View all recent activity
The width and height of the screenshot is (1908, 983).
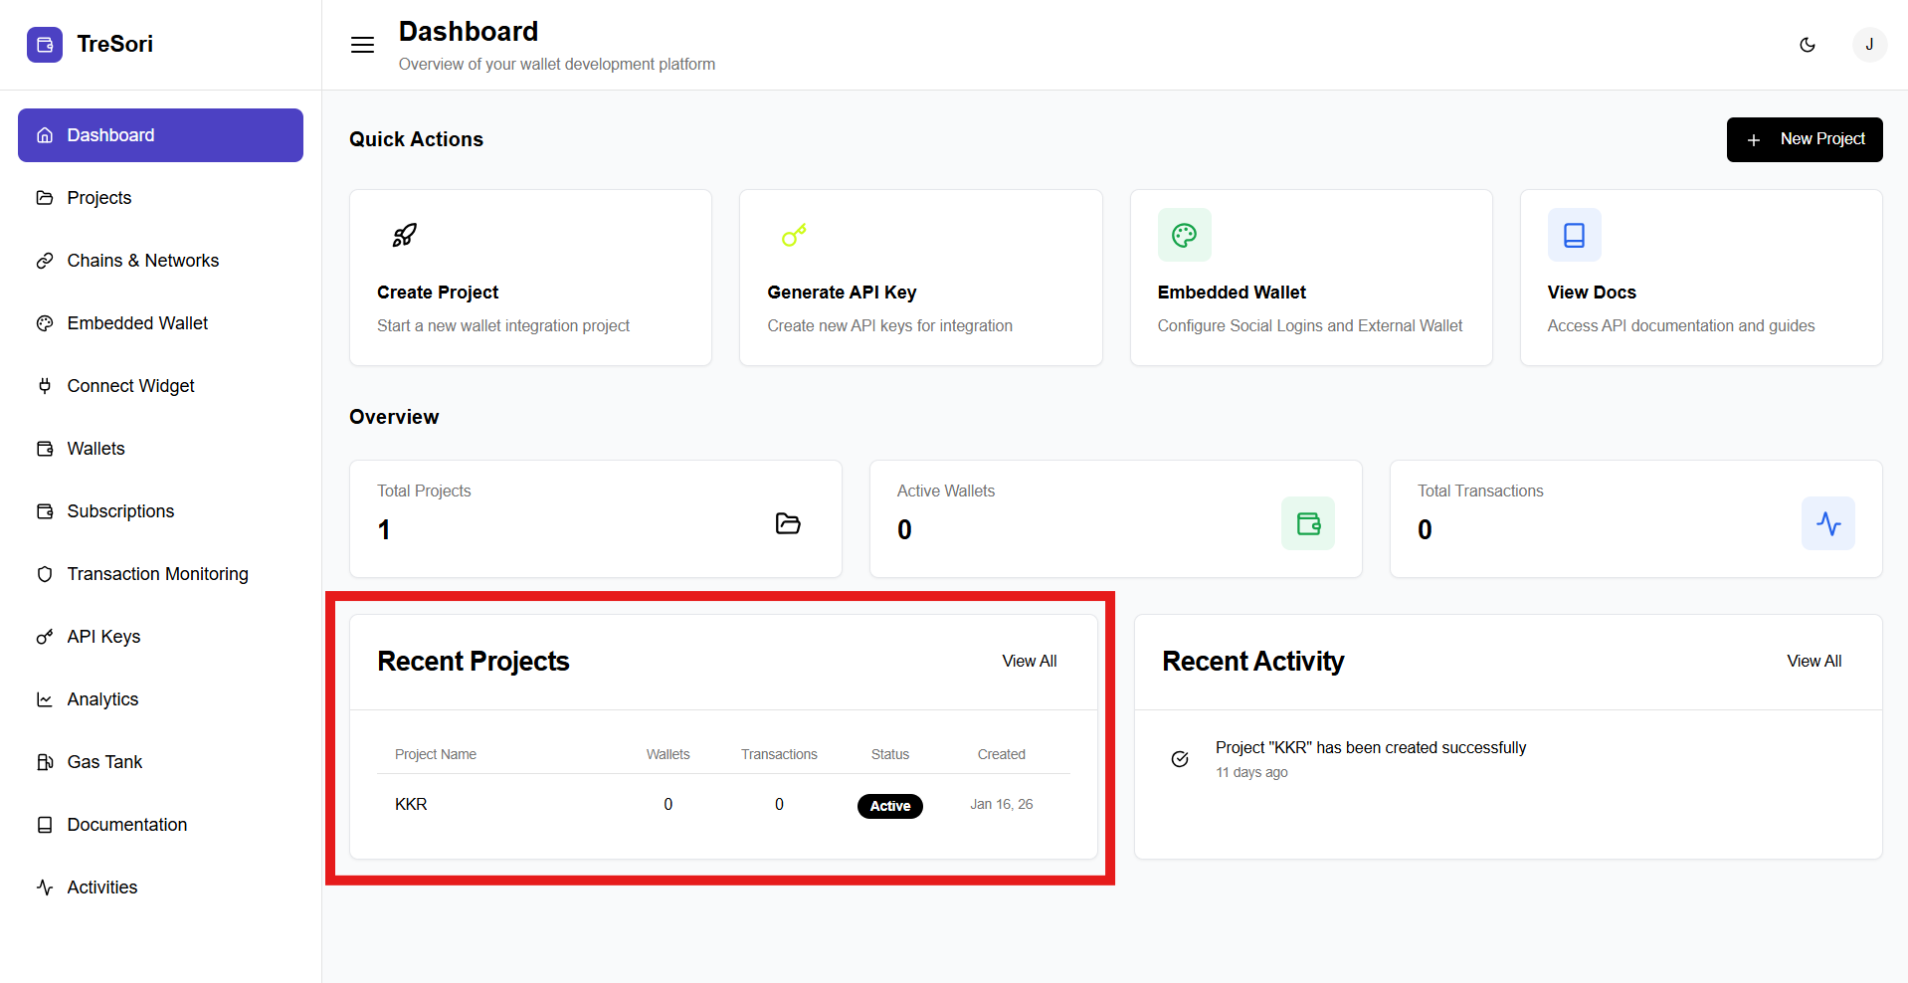1813,662
